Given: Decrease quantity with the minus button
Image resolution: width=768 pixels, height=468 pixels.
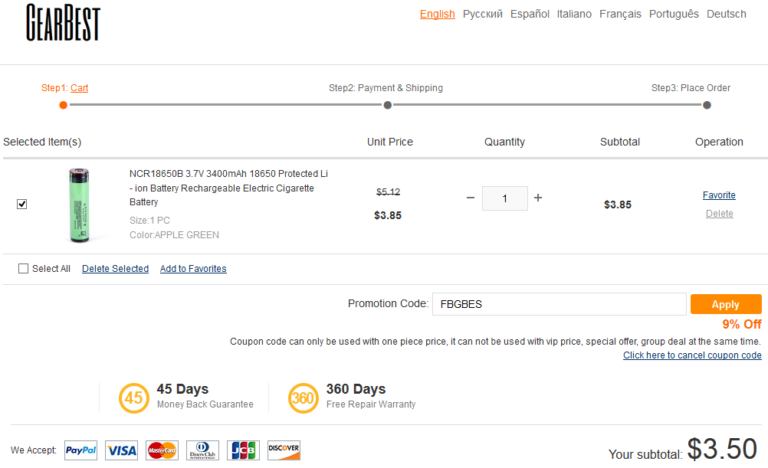Looking at the screenshot, I should [471, 198].
